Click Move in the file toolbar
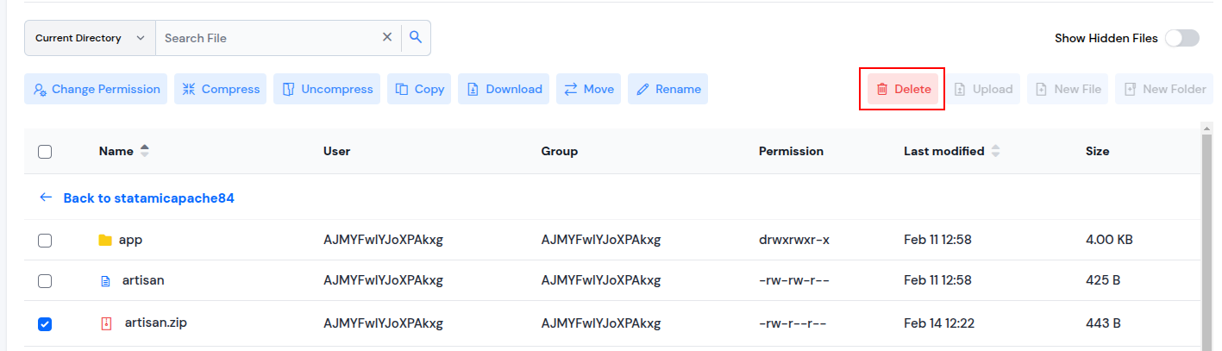 (588, 89)
